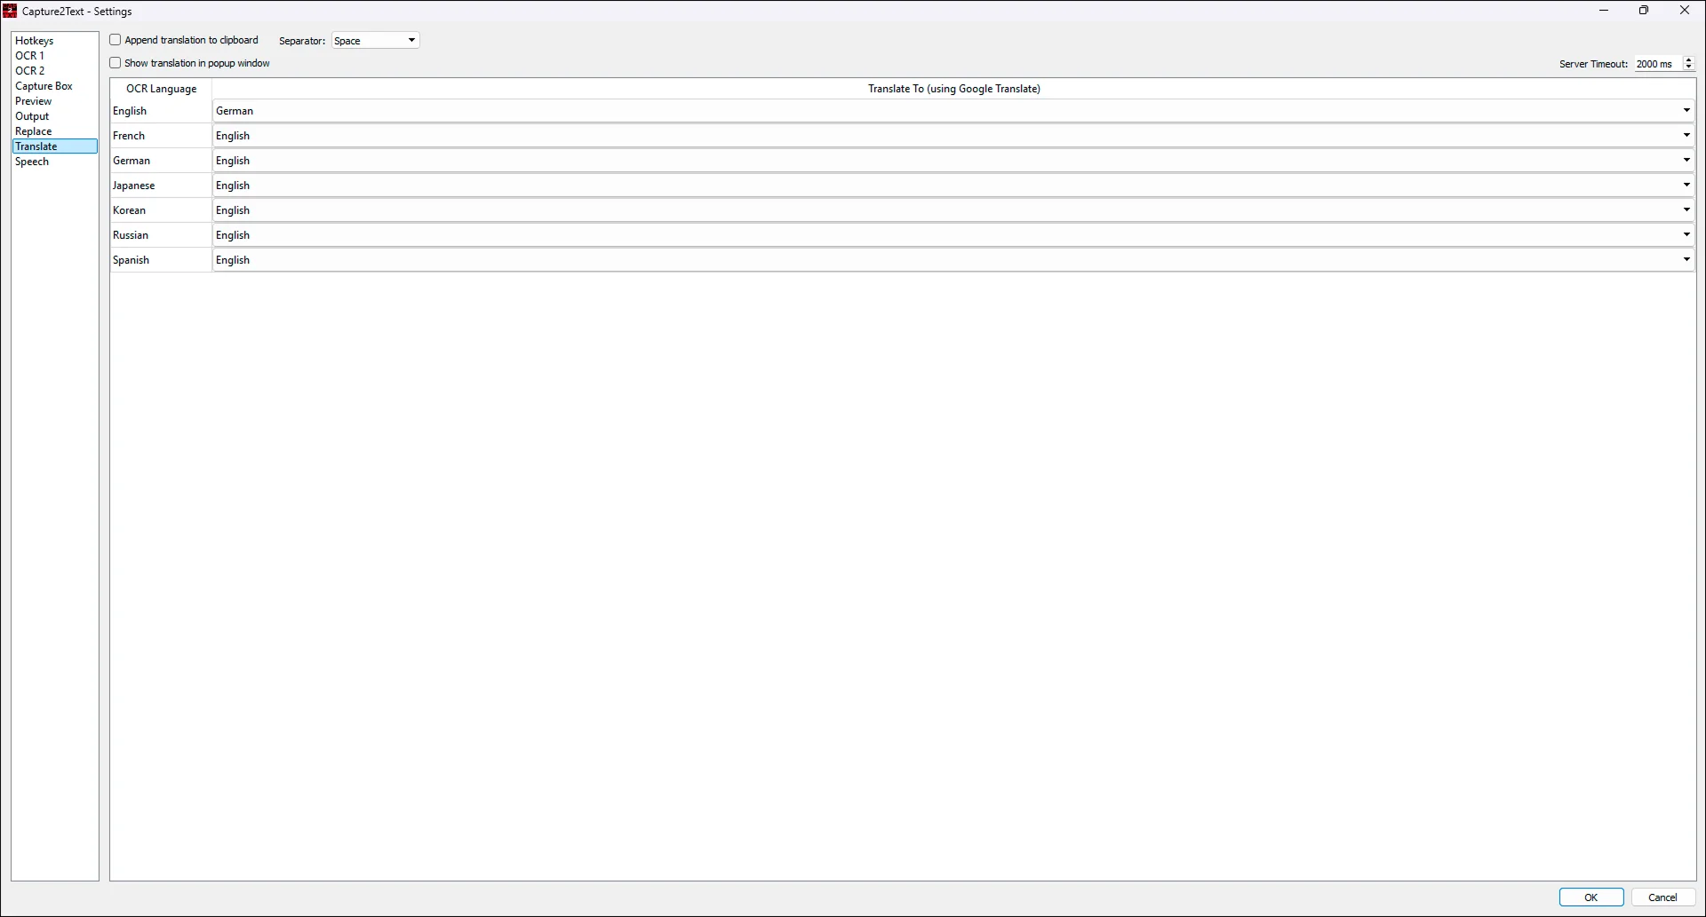Select the French OCR language cell
Screen dimensions: 1706x917
(161, 136)
